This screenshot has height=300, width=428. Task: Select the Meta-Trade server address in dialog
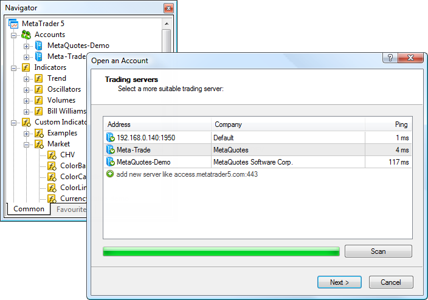134,150
